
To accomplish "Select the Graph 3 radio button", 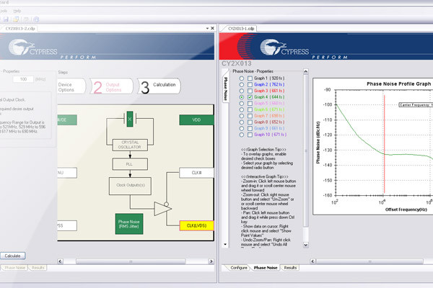I will 242,91.
